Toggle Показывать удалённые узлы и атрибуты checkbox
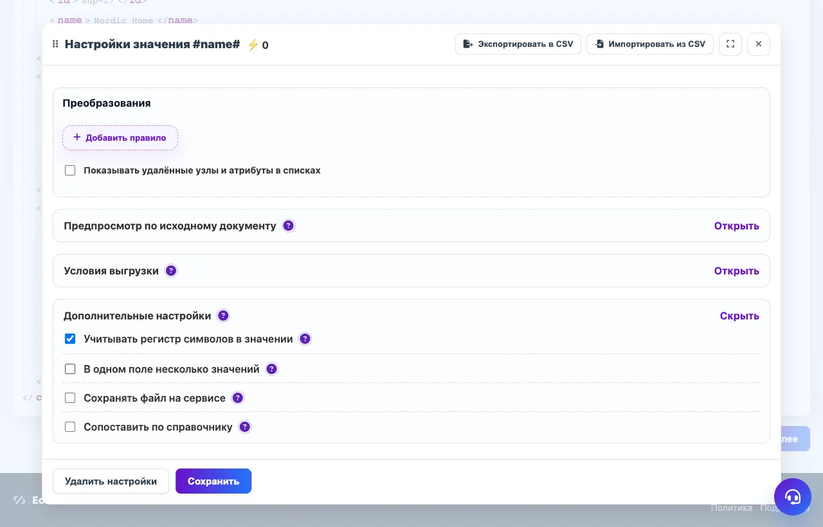This screenshot has width=823, height=527. [x=70, y=170]
